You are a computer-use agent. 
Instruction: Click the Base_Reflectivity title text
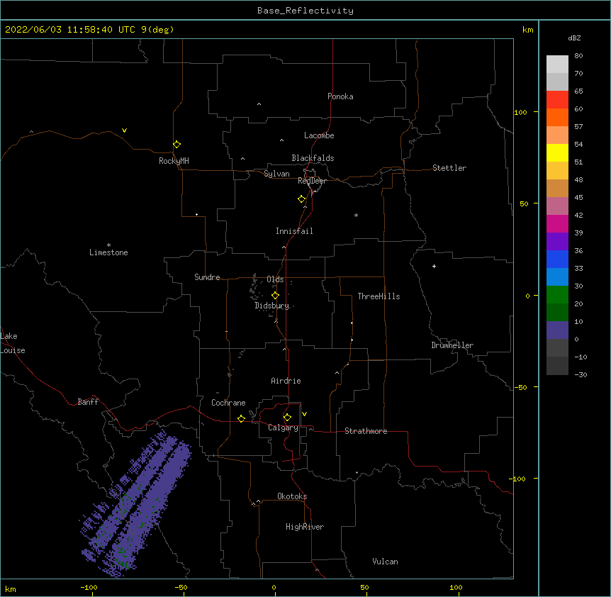(305, 11)
